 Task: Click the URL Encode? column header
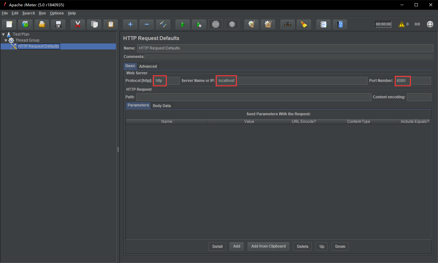[304, 122]
